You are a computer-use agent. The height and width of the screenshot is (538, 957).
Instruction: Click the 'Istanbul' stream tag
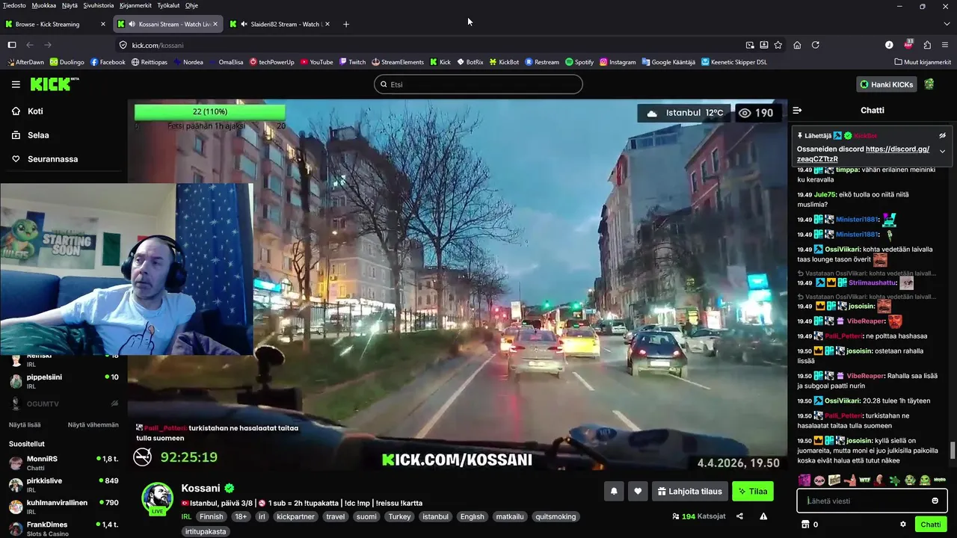(435, 516)
